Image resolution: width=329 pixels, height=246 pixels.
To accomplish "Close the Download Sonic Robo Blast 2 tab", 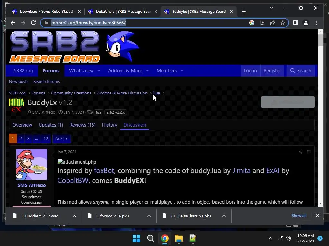I will pyautogui.click(x=80, y=12).
